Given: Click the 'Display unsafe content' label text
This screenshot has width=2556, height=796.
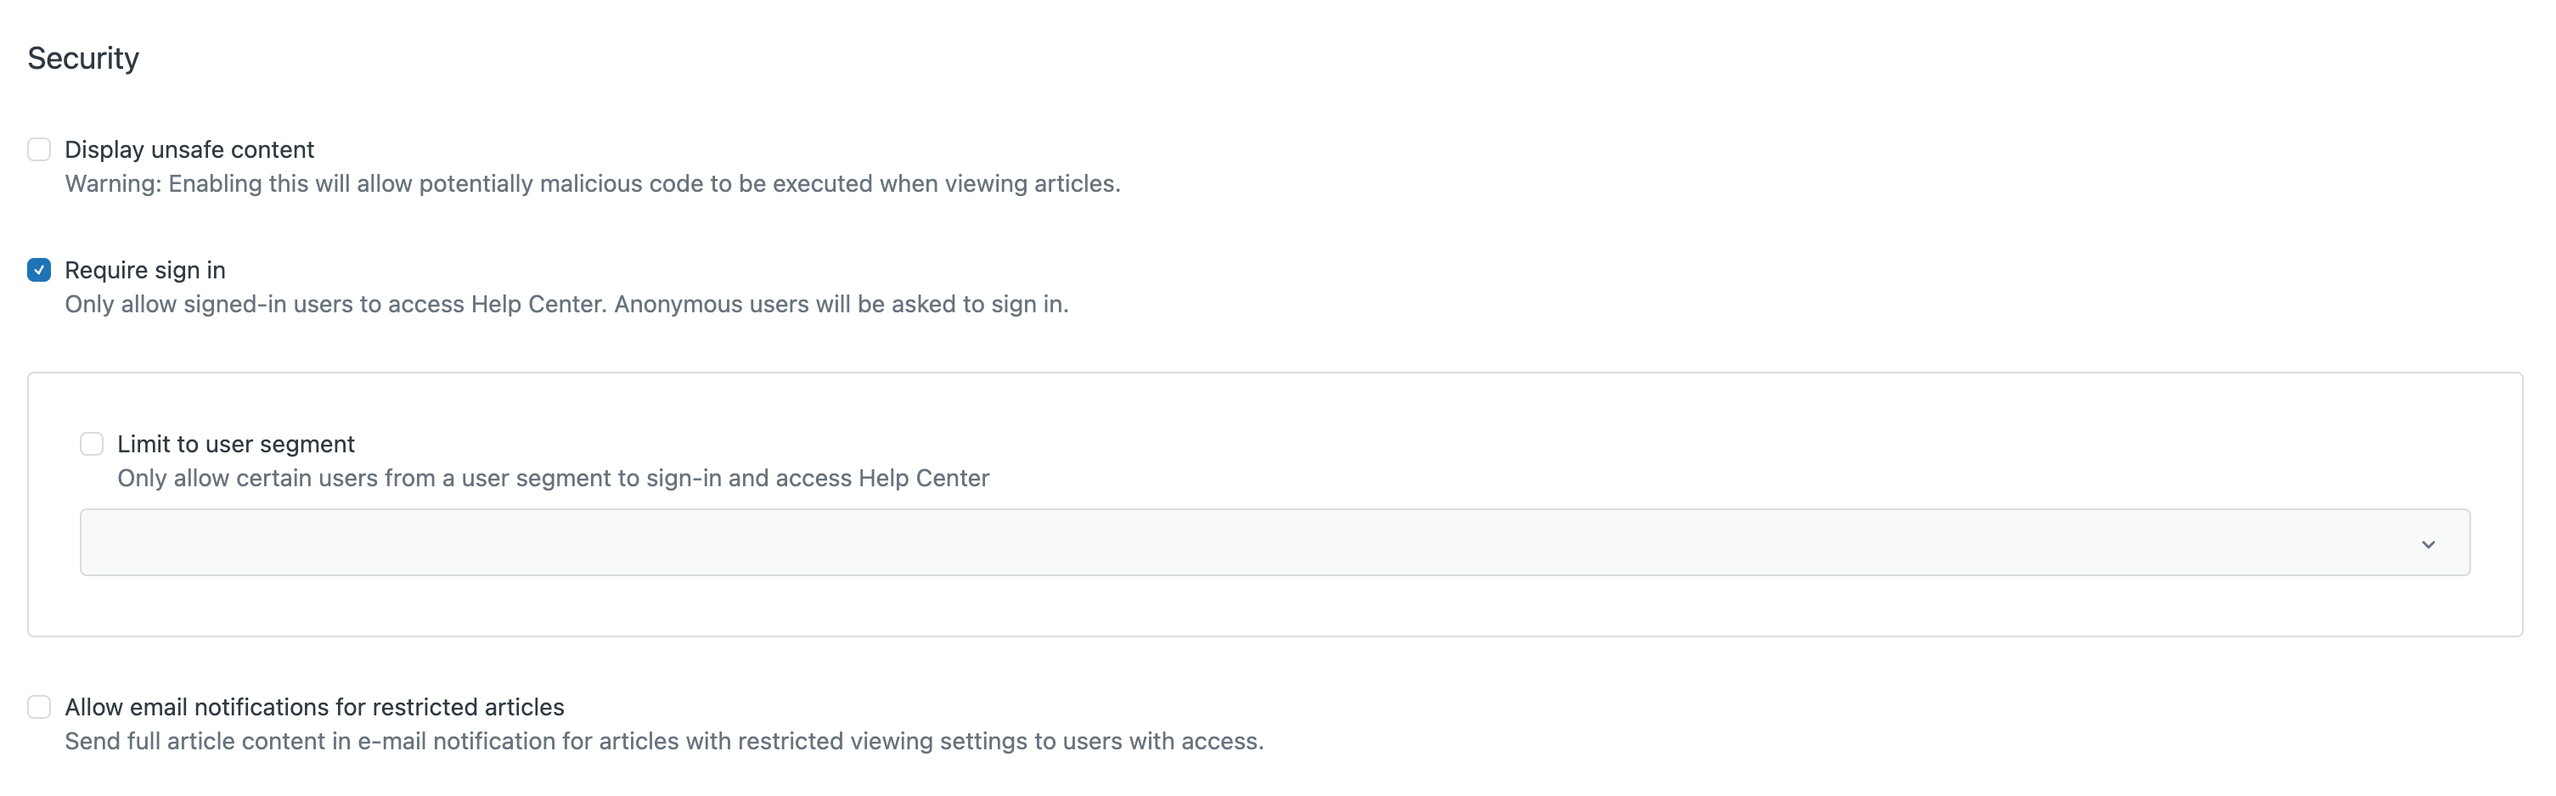Looking at the screenshot, I should tap(189, 149).
